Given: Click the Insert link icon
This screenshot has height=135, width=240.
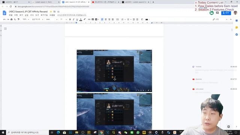Looking at the screenshot, I should [x=89, y=19].
